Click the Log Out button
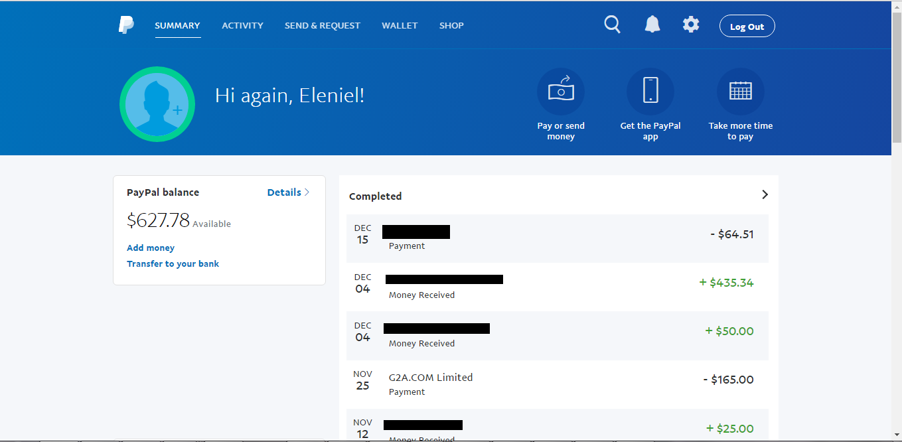902x442 pixels. [747, 26]
